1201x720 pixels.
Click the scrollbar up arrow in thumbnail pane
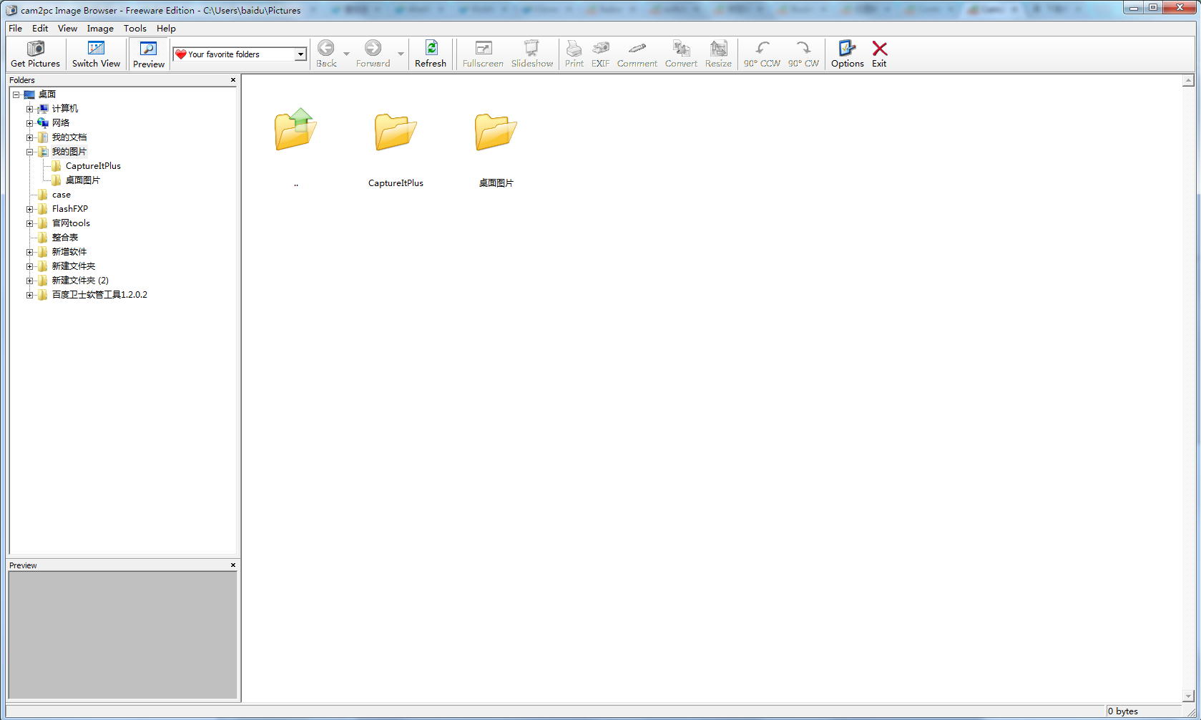(1188, 81)
